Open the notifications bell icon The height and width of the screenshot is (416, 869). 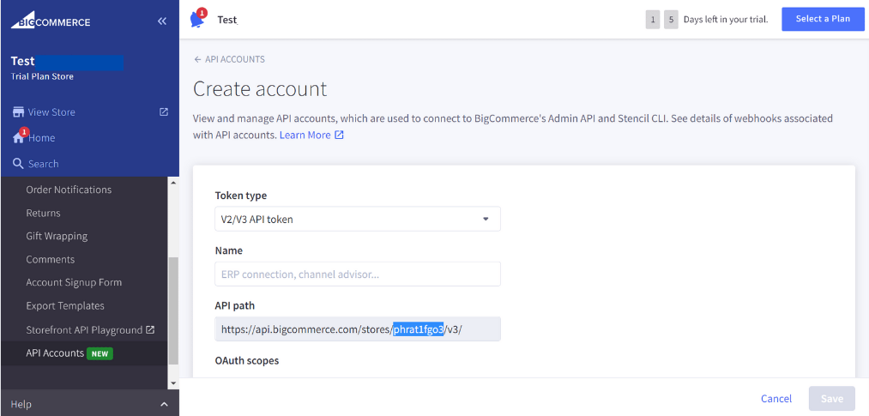pyautogui.click(x=197, y=20)
